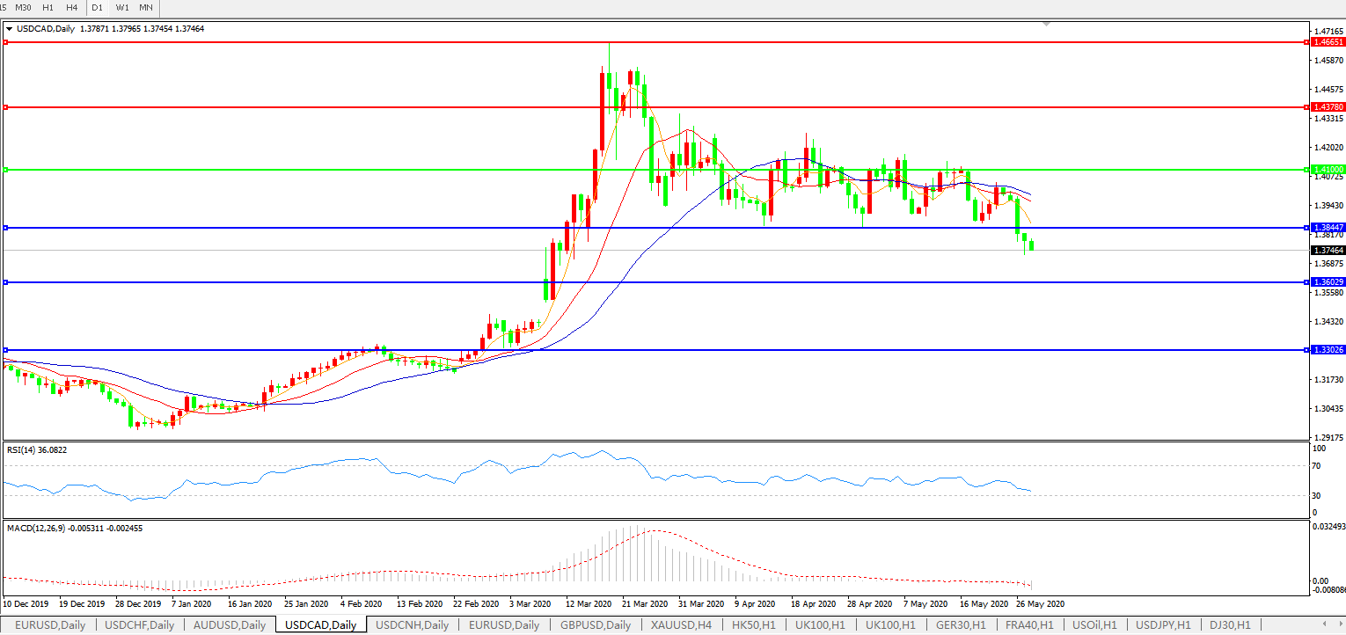Grab the green 1.41000 line handle

[6, 170]
